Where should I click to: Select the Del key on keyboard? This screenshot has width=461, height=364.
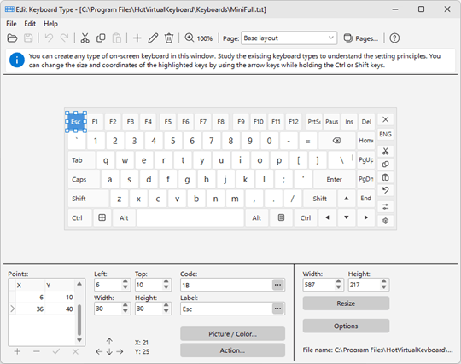point(366,122)
